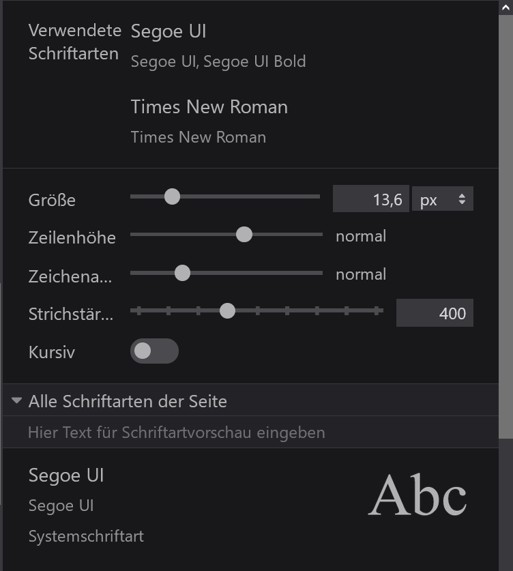Focus the Größe value field showing 13,6
513x571 pixels.
coord(371,200)
